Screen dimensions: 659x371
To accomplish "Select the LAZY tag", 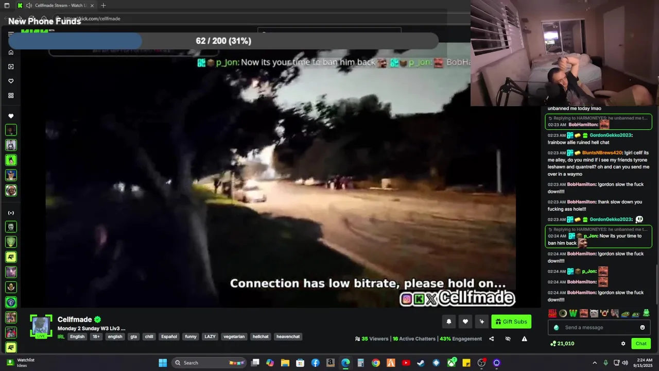I will pos(210,336).
